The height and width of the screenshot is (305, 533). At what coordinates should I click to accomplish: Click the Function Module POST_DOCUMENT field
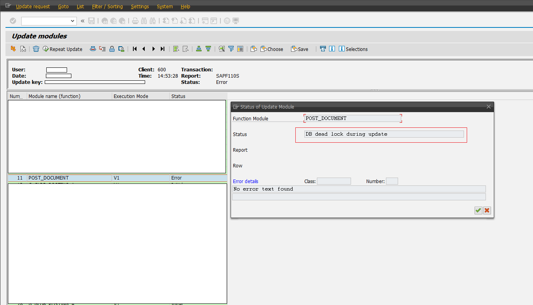(x=353, y=118)
